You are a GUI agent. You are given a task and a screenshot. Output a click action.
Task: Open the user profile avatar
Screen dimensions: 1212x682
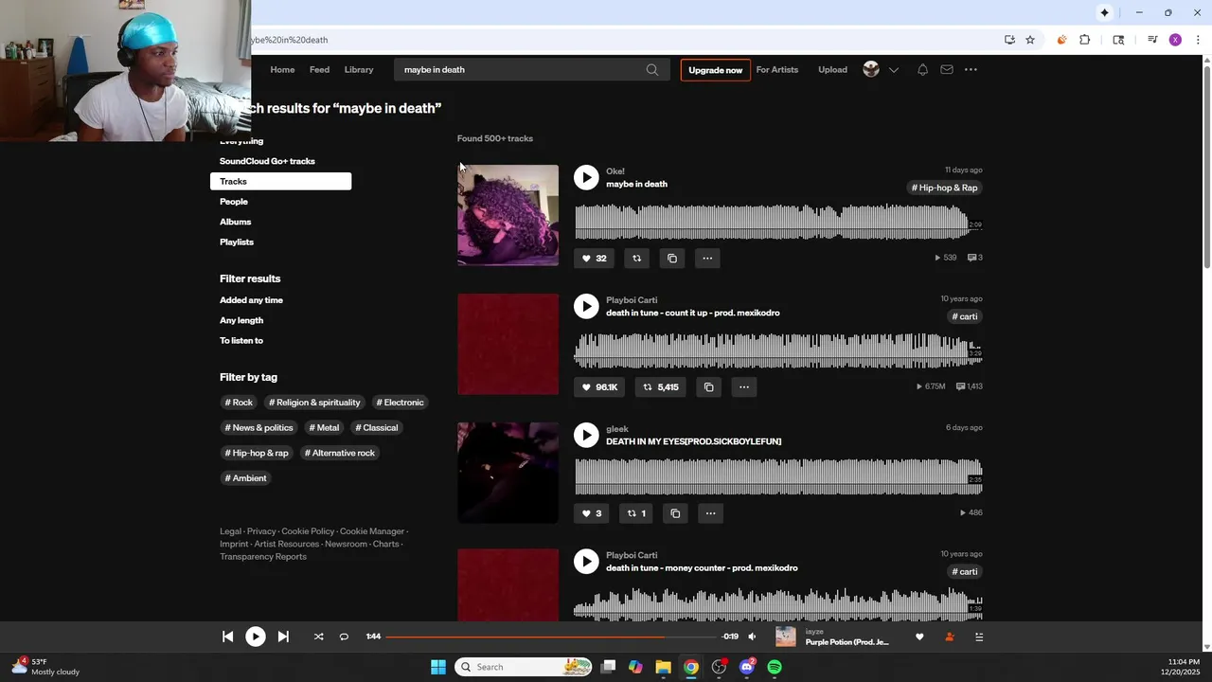(x=871, y=69)
